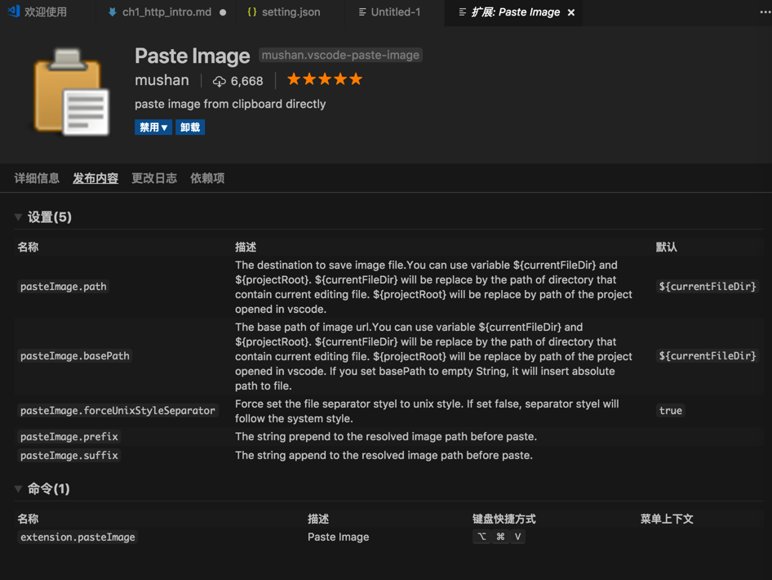Collapse the 命令(1) section
772x580 pixels.
[x=18, y=489]
